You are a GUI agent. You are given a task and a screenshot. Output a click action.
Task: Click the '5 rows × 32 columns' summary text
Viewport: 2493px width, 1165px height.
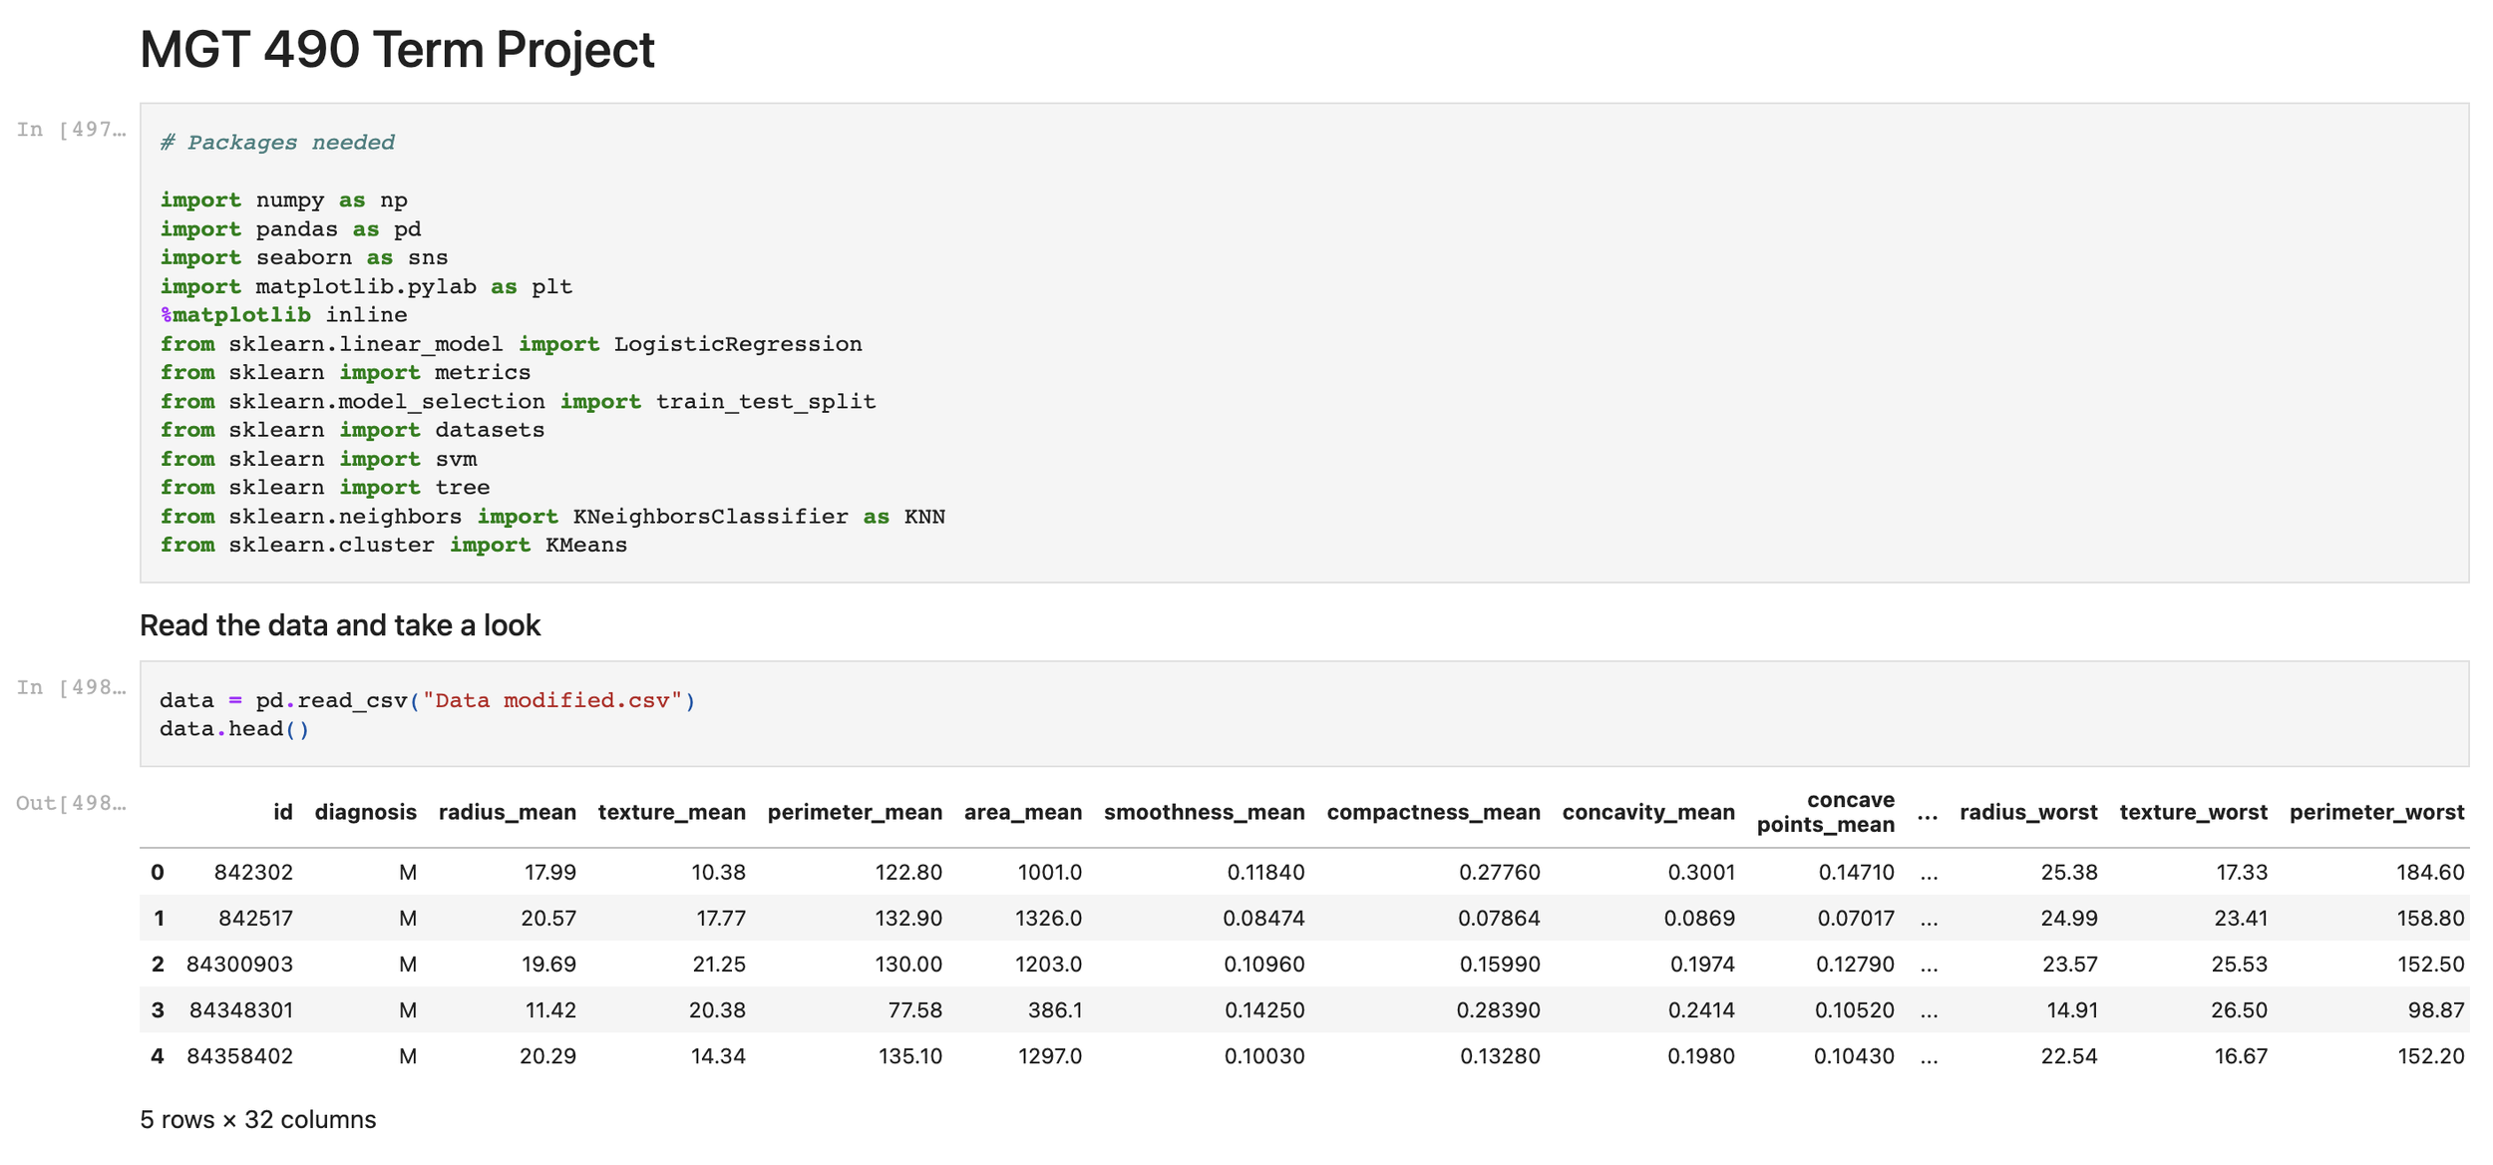(258, 1119)
